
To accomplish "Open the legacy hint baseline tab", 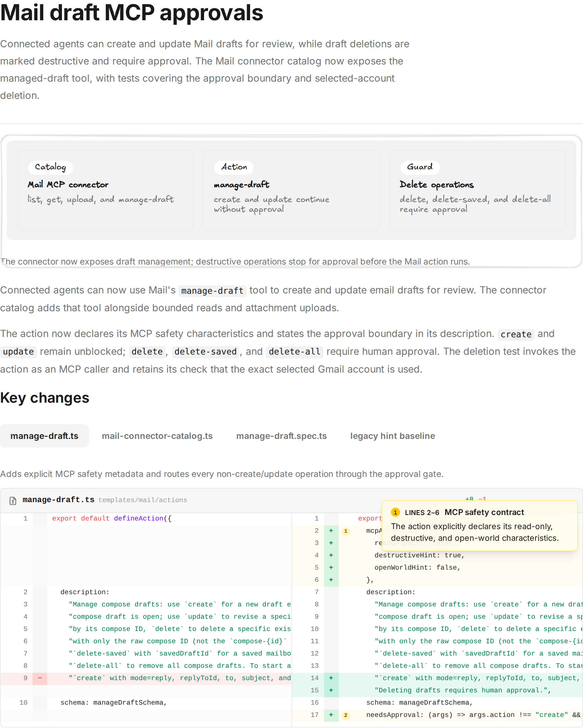I will (x=393, y=436).
